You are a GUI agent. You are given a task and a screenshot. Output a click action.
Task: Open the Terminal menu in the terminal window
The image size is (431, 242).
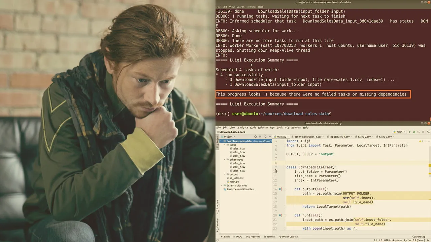pos(251,7)
